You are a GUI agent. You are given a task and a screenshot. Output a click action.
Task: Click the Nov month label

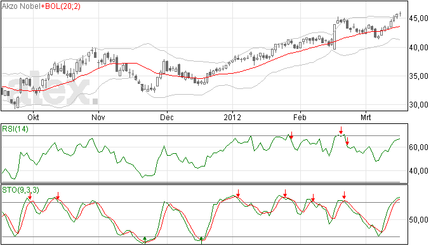tap(98, 117)
